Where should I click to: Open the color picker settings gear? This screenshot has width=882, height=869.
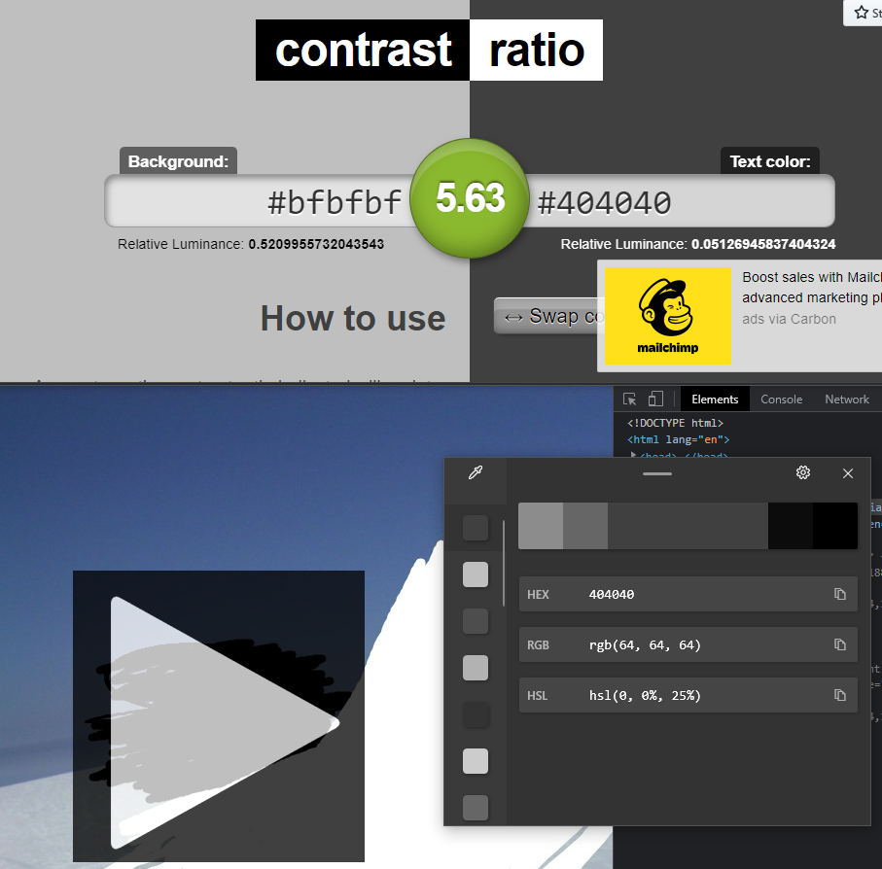click(803, 472)
